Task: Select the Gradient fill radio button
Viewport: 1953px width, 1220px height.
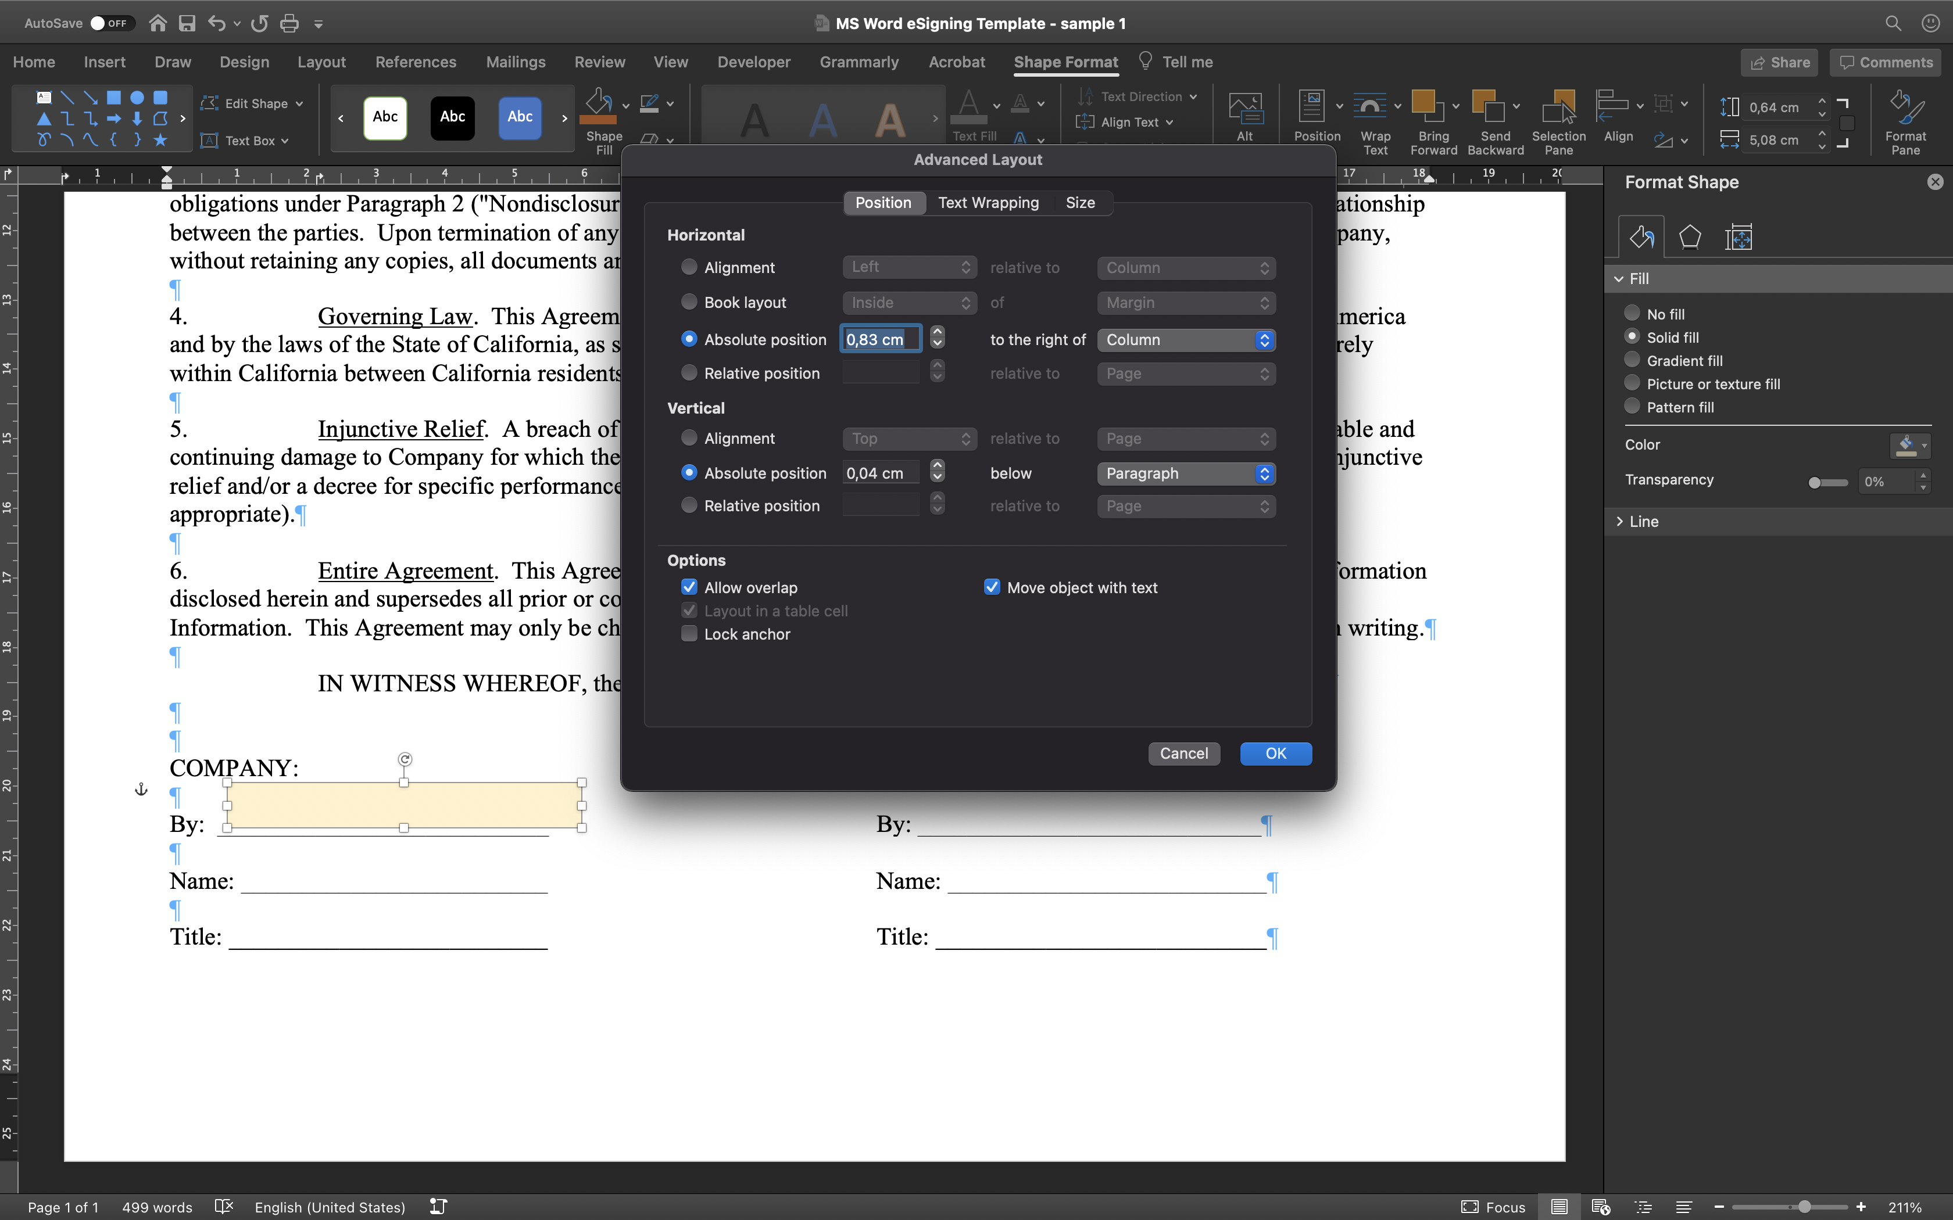Action: coord(1632,360)
